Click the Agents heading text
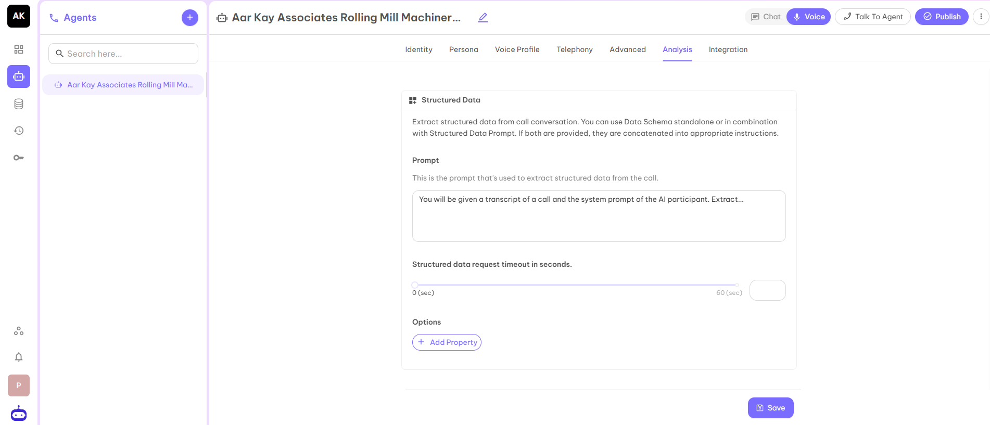This screenshot has width=990, height=425. click(x=80, y=18)
